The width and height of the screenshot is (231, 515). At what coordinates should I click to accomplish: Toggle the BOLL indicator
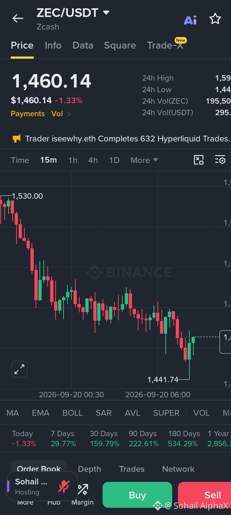coord(72,413)
